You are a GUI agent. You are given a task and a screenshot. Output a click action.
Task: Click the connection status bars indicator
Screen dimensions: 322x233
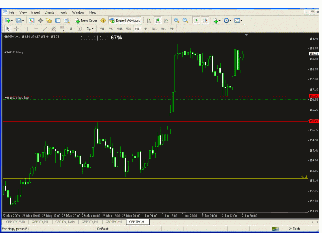click(x=276, y=229)
